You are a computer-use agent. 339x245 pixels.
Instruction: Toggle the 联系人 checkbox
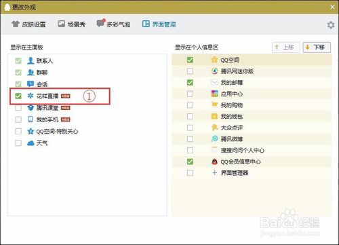[18, 60]
